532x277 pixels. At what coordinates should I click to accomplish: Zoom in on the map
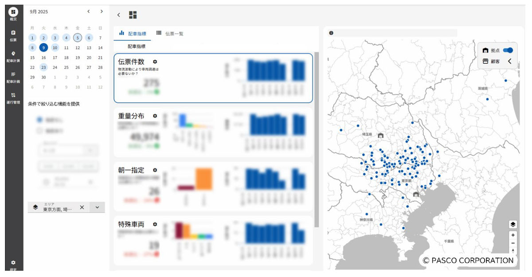tap(513, 235)
